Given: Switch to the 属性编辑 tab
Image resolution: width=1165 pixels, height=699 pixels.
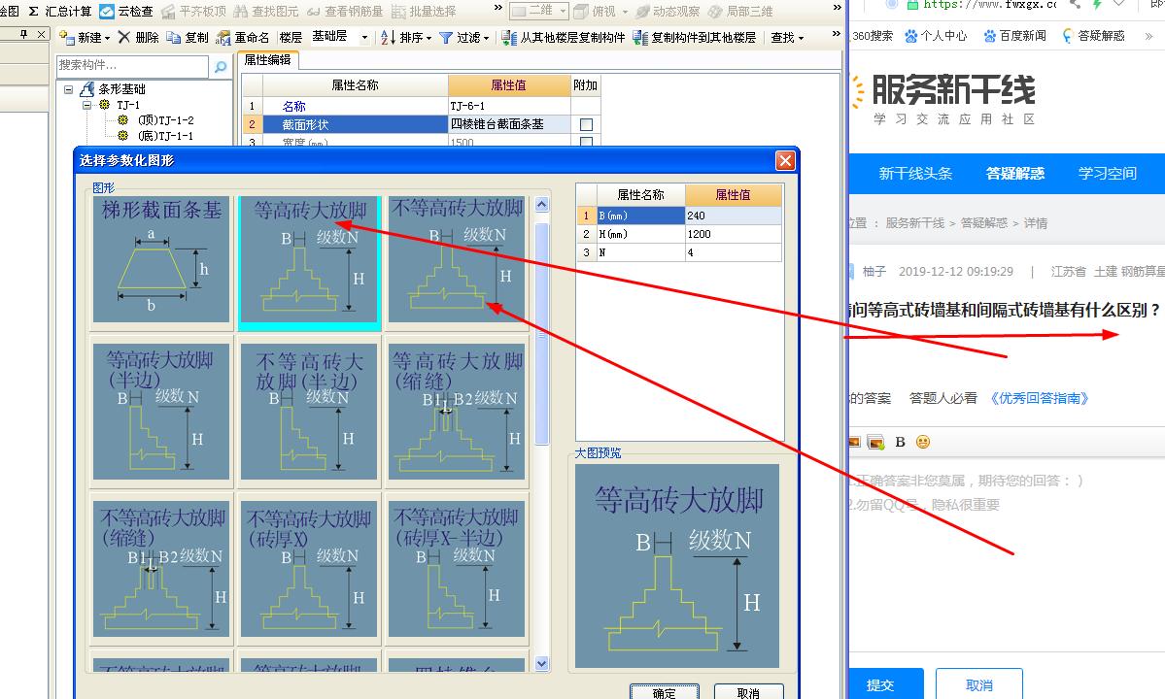Looking at the screenshot, I should click(267, 60).
